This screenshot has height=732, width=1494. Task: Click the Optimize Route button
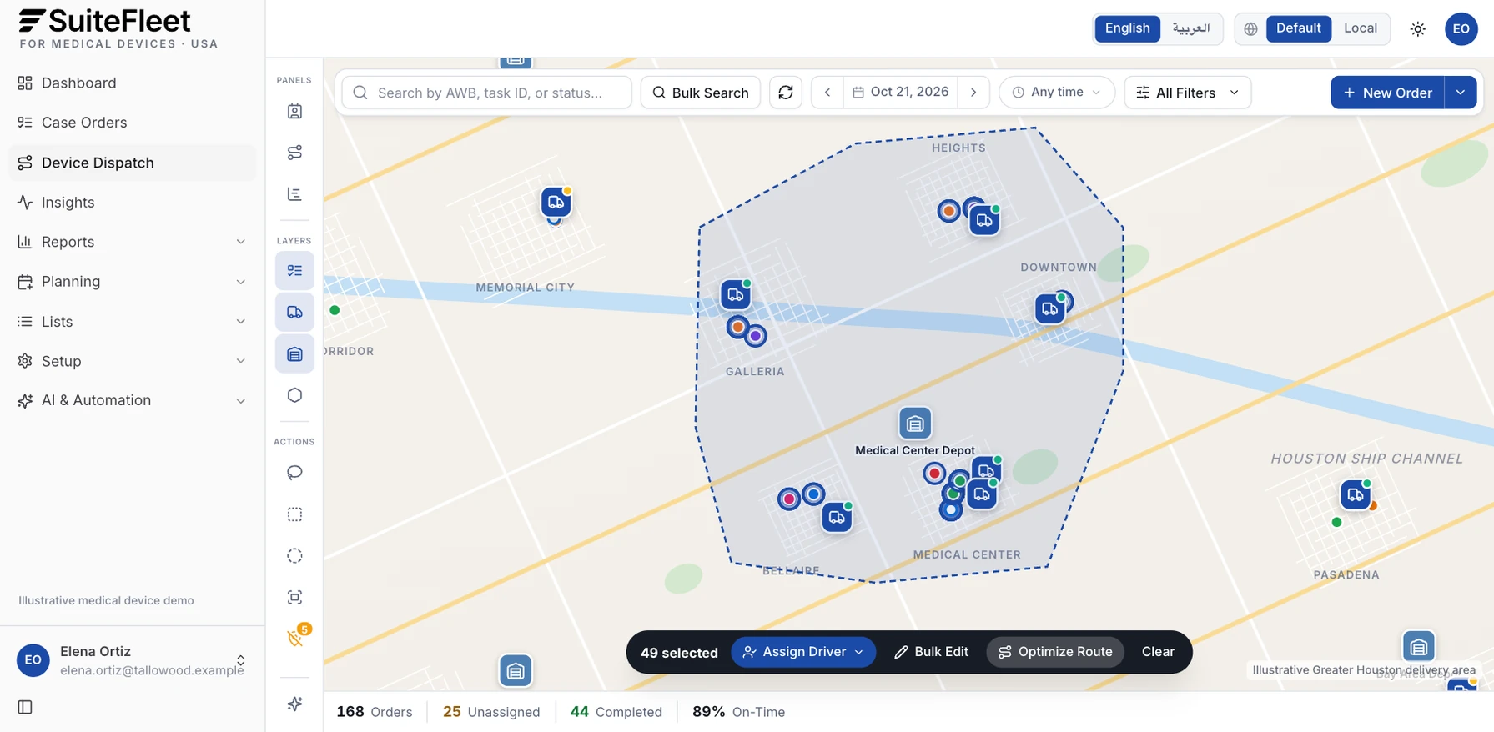(x=1055, y=652)
